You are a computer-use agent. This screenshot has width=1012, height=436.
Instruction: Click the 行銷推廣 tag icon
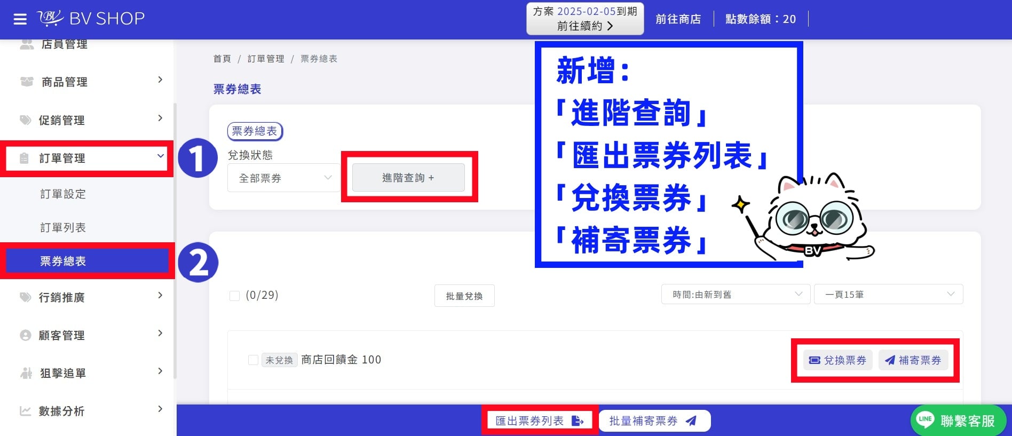[25, 297]
